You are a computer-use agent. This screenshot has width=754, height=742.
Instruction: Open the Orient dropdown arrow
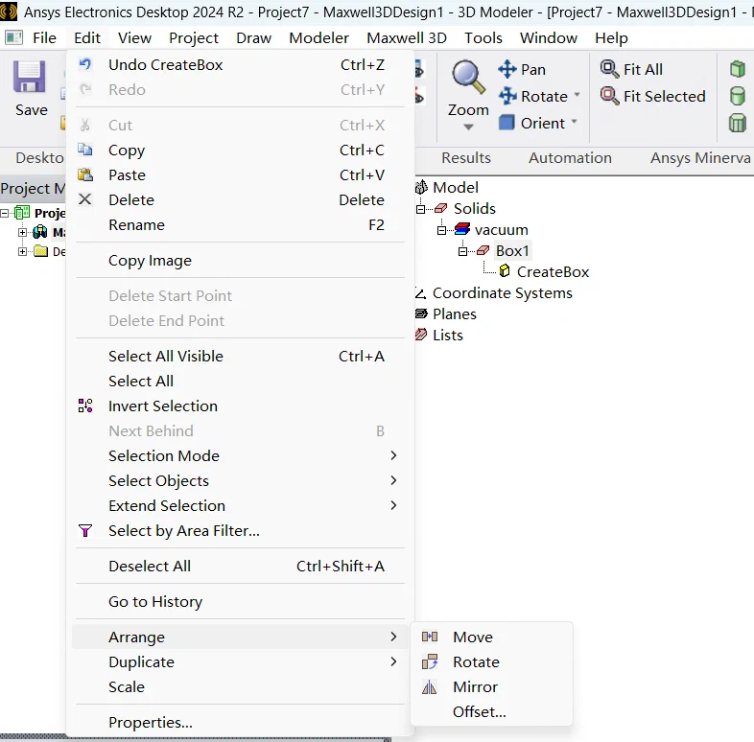574,122
